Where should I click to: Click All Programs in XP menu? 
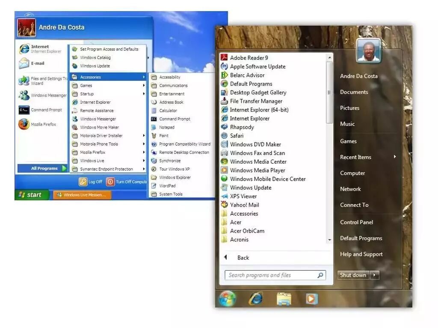pos(42,168)
